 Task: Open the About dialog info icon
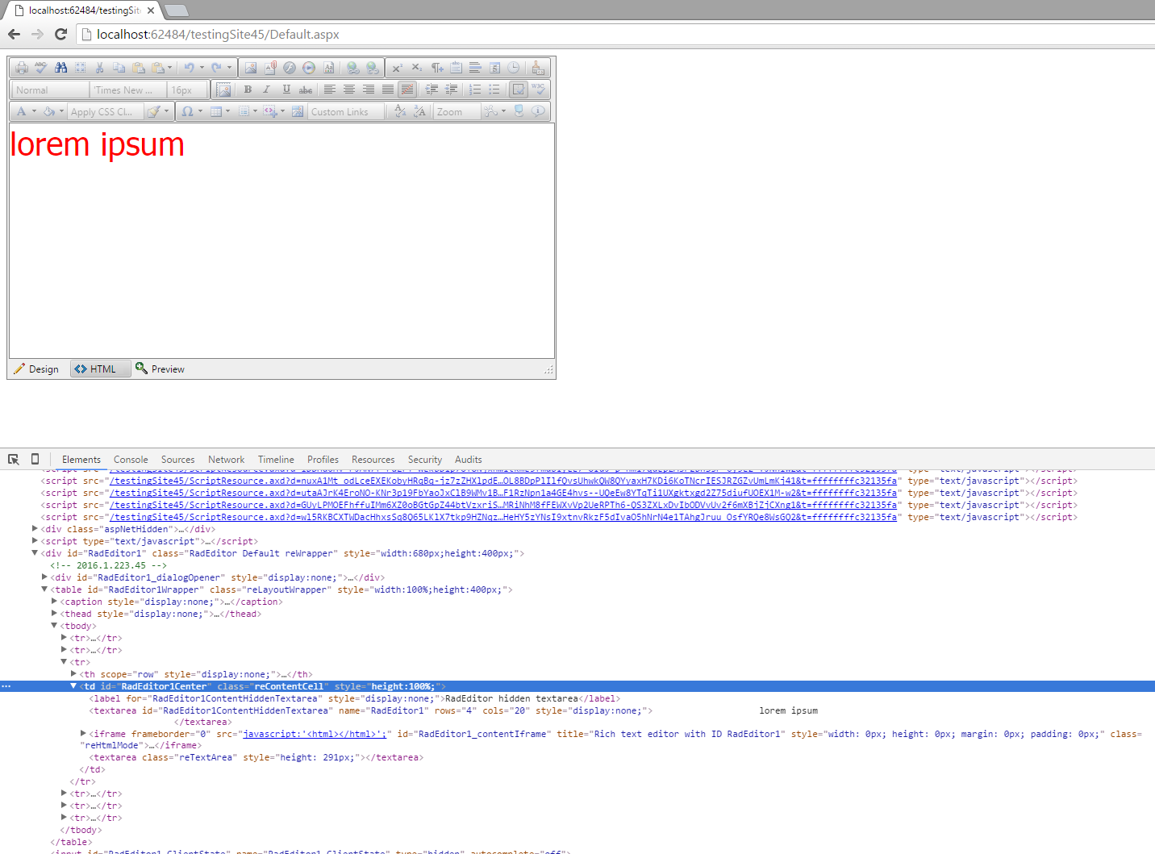coord(538,111)
